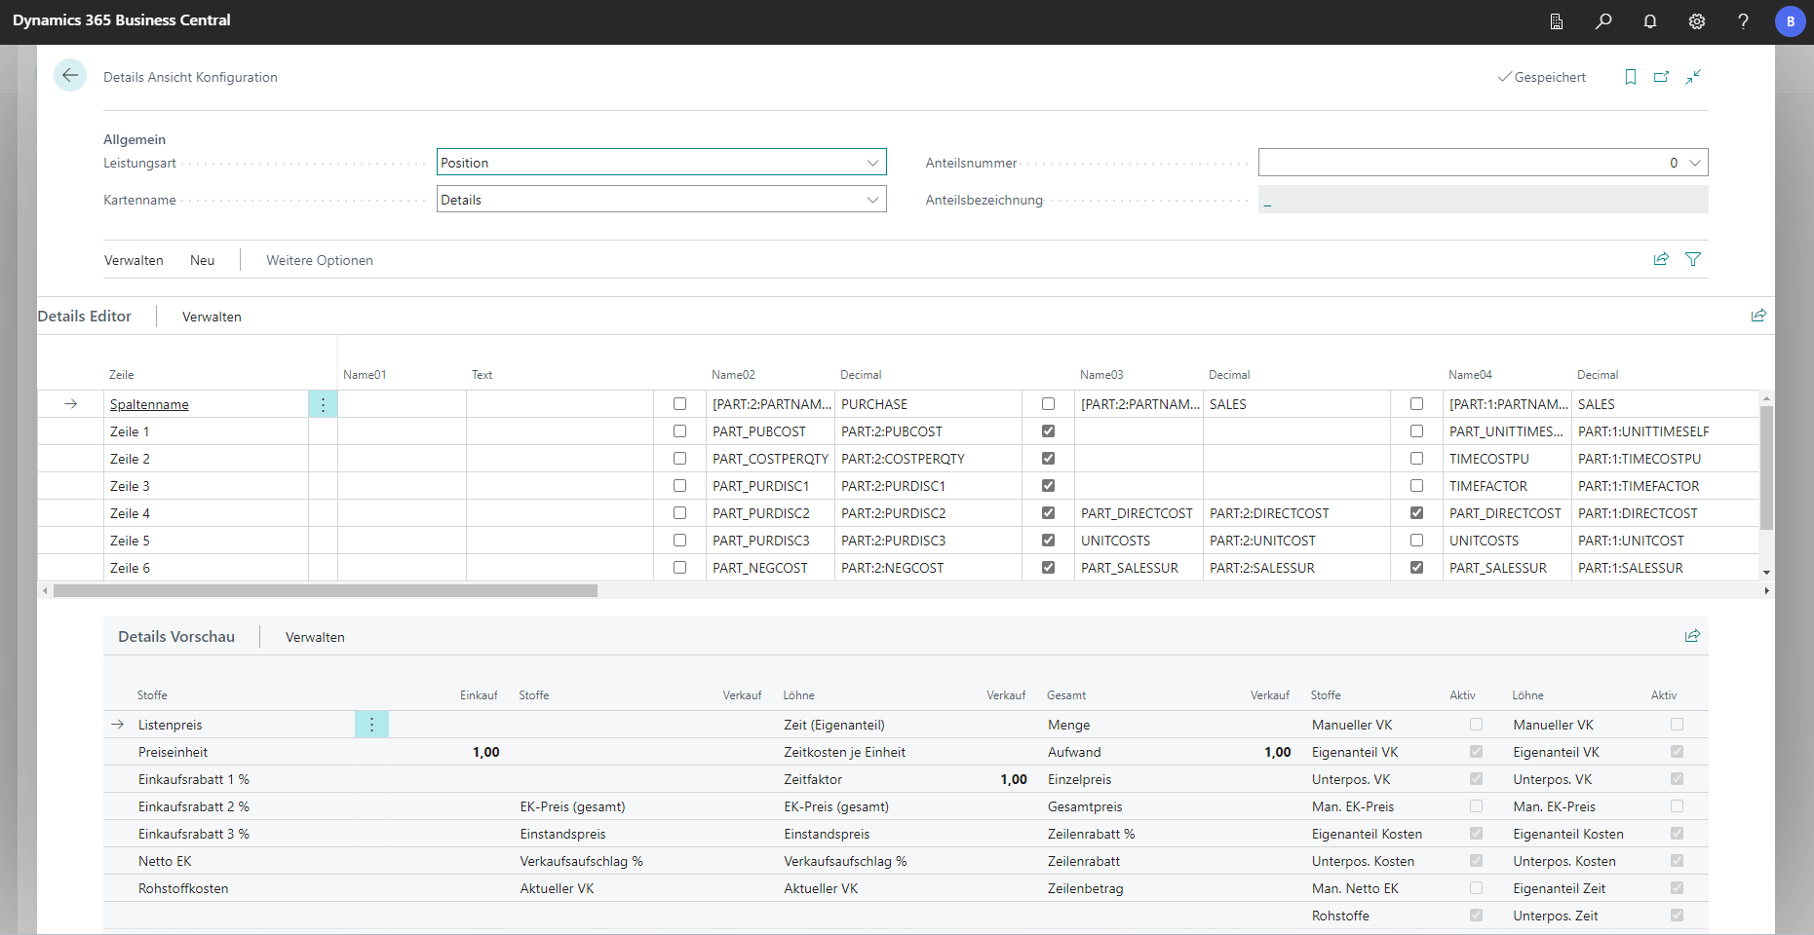Toggle checkbox beside PART_PUBCOST in Zeile 1
The image size is (1814, 935).
coord(680,431)
